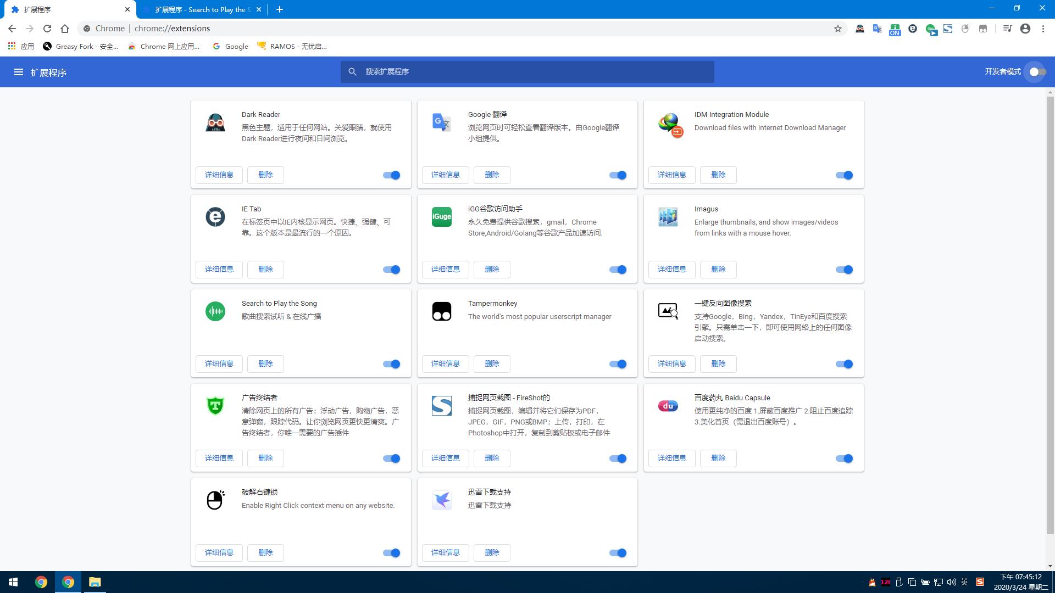Open the 应用 apps bookmark
The height and width of the screenshot is (593, 1055).
(21, 46)
